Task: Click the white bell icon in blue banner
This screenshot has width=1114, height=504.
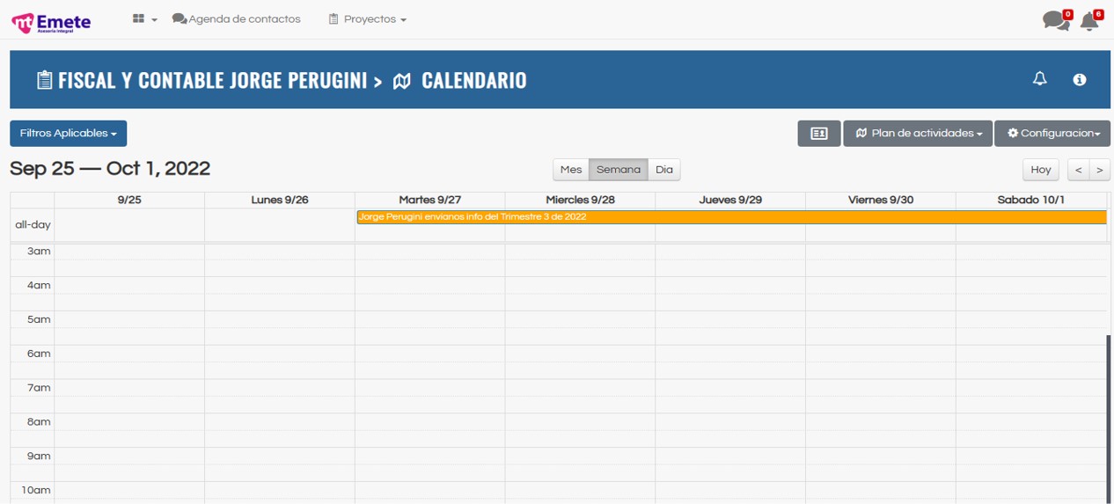Action: 1039,79
